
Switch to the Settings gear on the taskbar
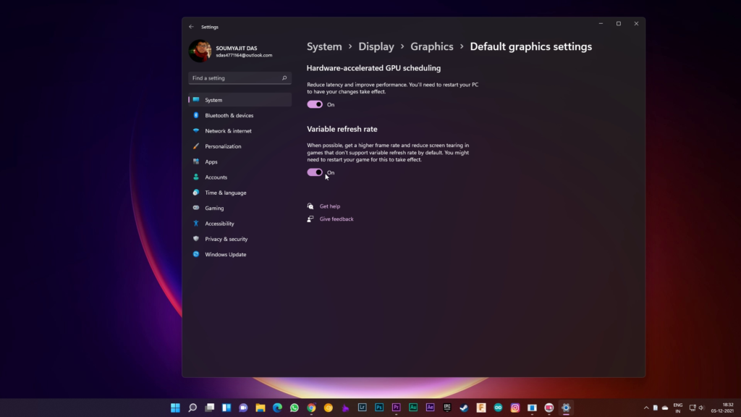(x=566, y=408)
